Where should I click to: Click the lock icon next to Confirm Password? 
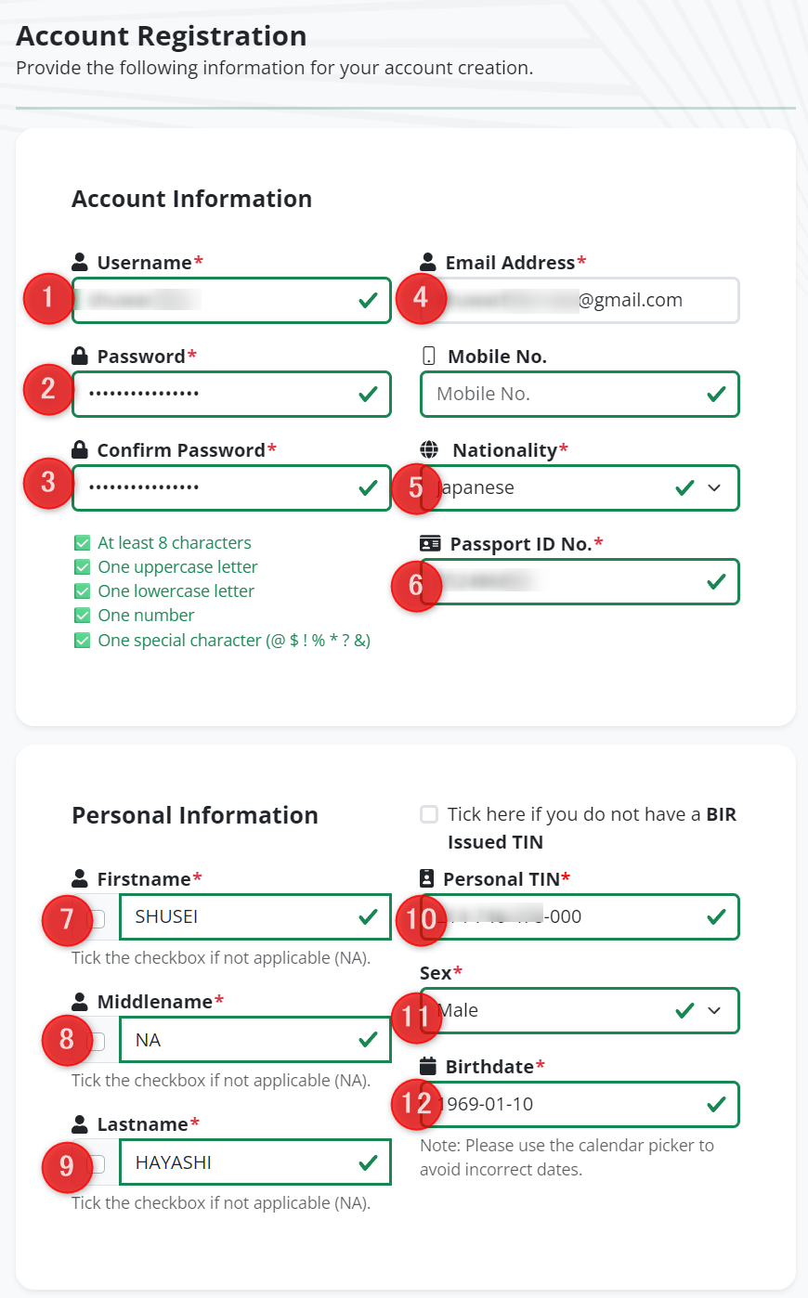click(80, 449)
